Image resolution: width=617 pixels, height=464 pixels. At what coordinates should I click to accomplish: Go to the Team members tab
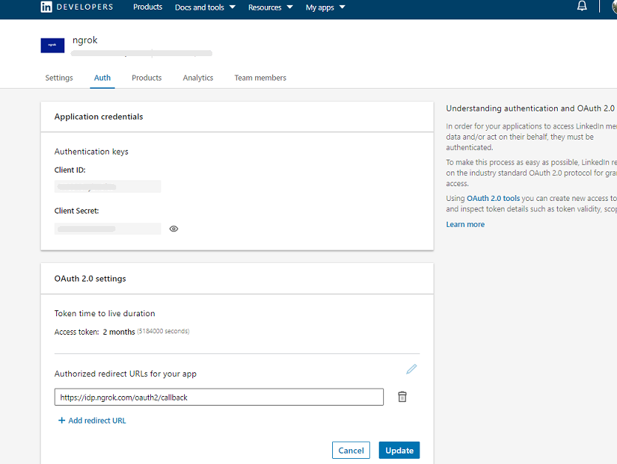pos(260,78)
